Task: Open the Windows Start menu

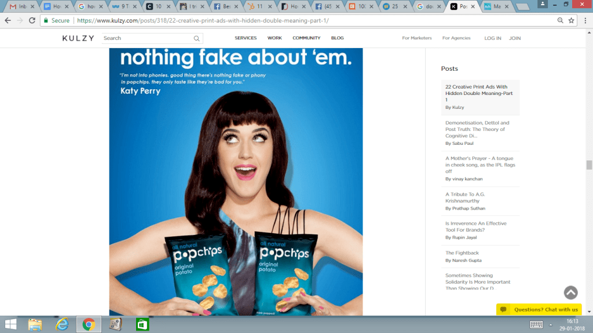Action: pos(10,324)
